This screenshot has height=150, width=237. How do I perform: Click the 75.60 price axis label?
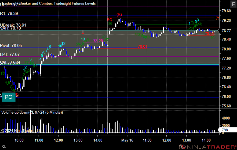(x=226, y=106)
